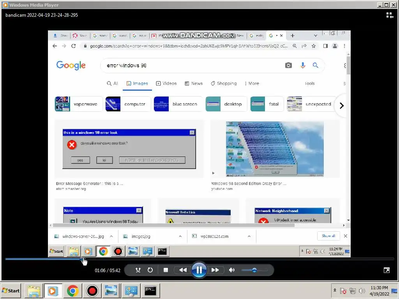Switch Media Player to full screen view
399x299 pixels.
[387, 270]
